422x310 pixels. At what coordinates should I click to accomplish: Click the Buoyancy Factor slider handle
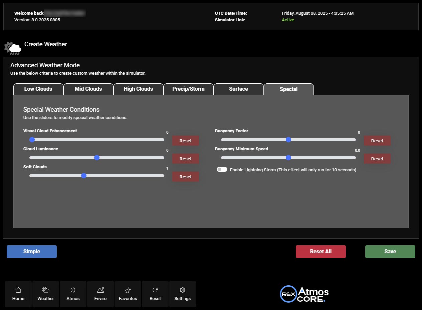(x=288, y=140)
